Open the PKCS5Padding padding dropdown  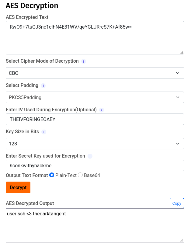(x=94, y=97)
